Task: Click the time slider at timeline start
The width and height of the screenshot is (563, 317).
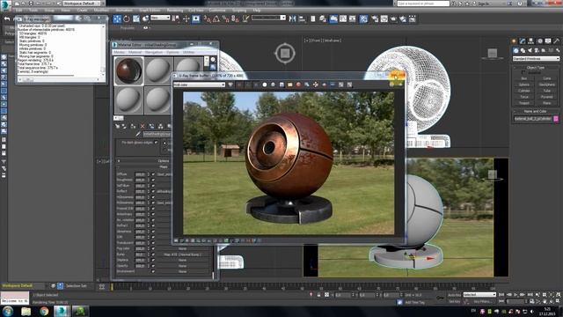Action: point(112,287)
